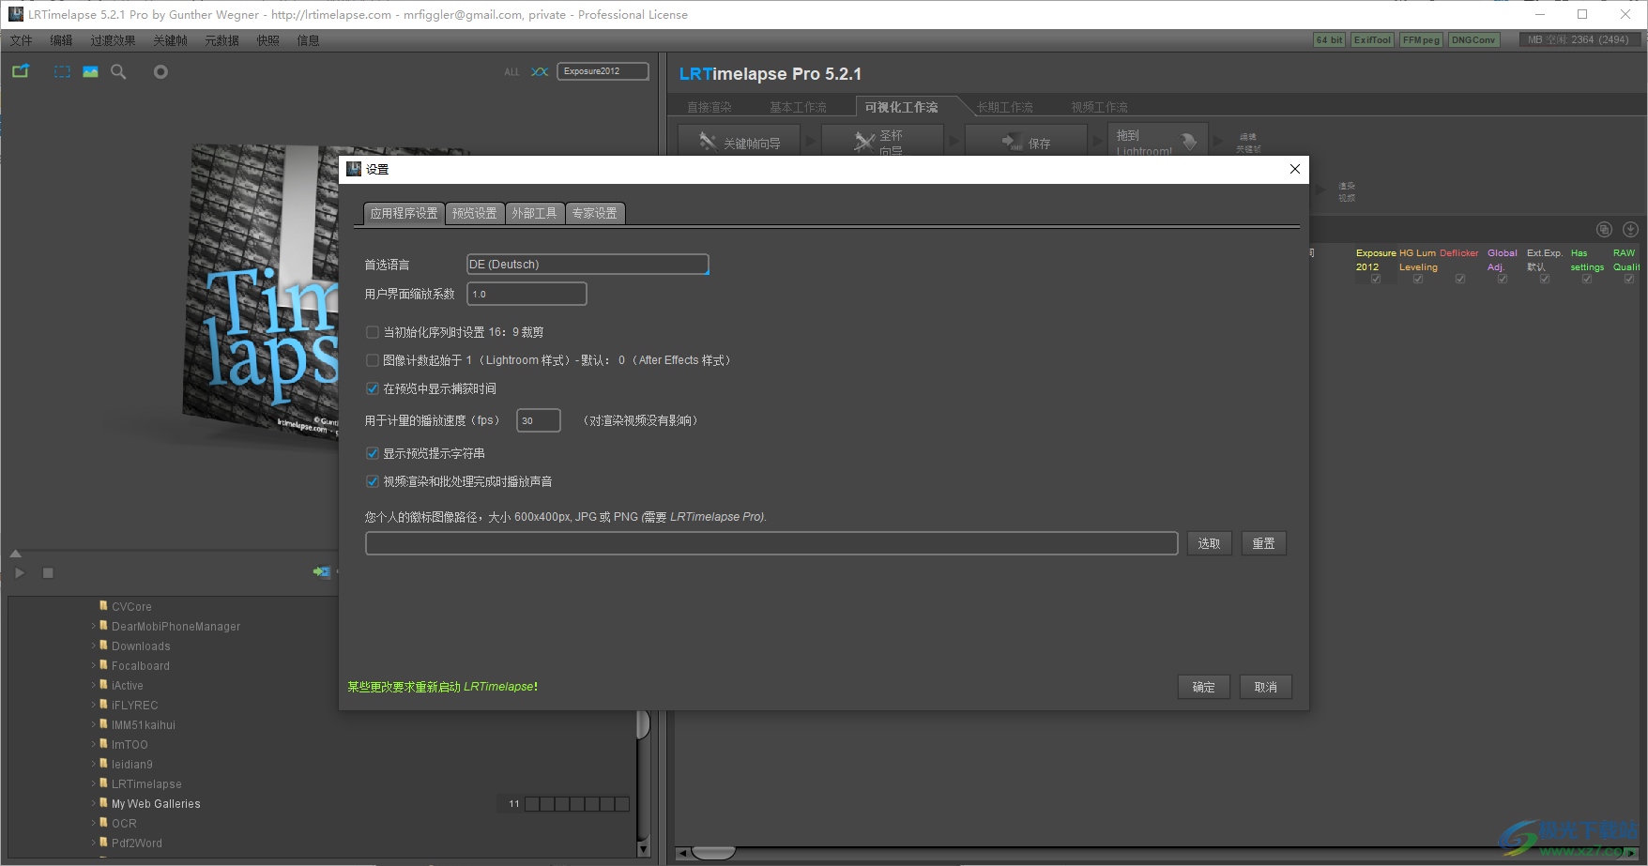Click the playback speed fps input field

(x=538, y=420)
